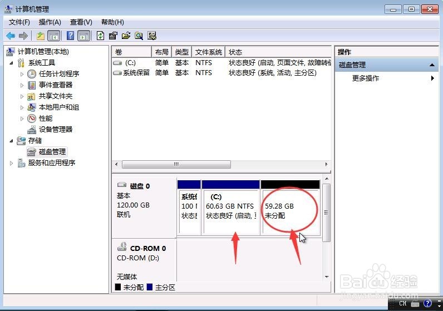Click the language bar keyboard icon

415,304
